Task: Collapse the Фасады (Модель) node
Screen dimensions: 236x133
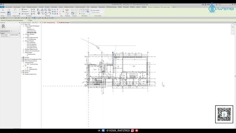Action: pos(24,41)
